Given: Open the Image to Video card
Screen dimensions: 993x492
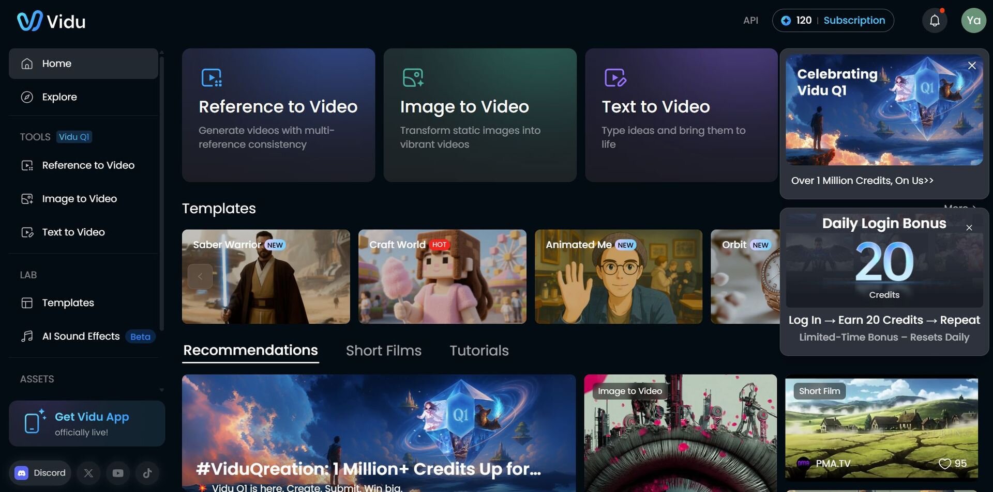Looking at the screenshot, I should point(480,115).
